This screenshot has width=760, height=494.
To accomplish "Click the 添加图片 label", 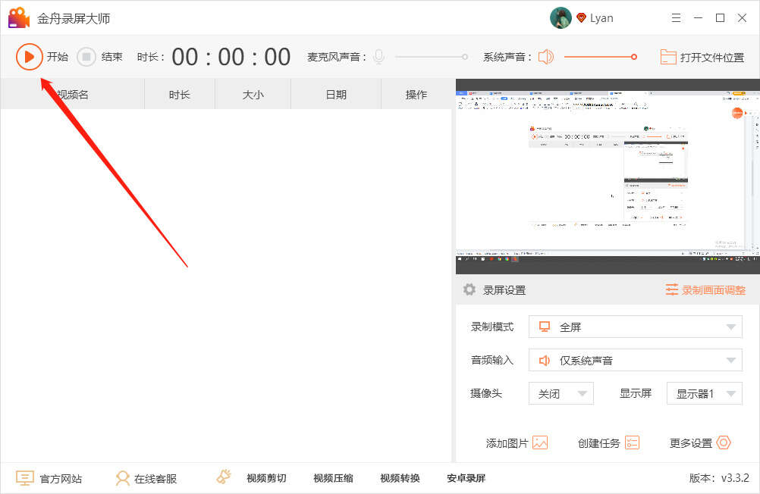I will point(507,443).
